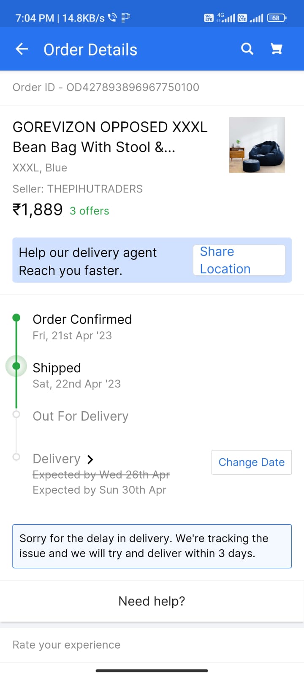Tap Rate your experience section
This screenshot has width=304, height=677.
pyautogui.click(x=67, y=645)
